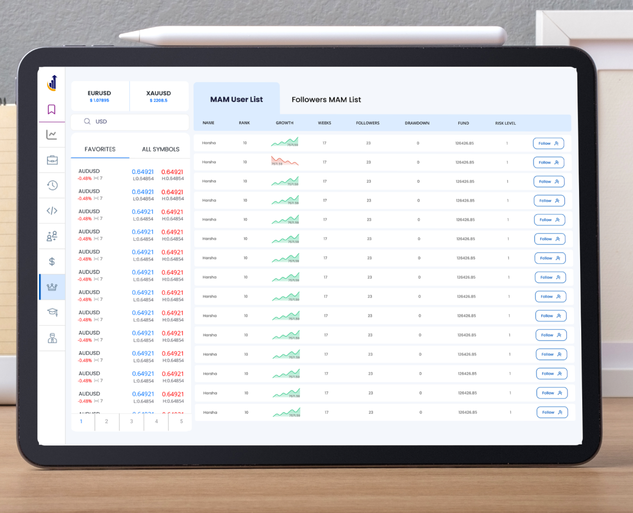This screenshot has width=633, height=513.
Task: Open the XAUUSD price card
Action: coord(159,97)
